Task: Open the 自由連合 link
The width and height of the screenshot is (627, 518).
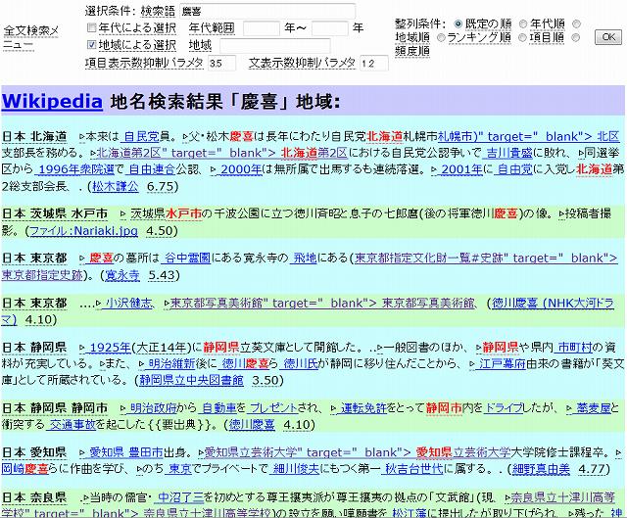Action: (152, 169)
